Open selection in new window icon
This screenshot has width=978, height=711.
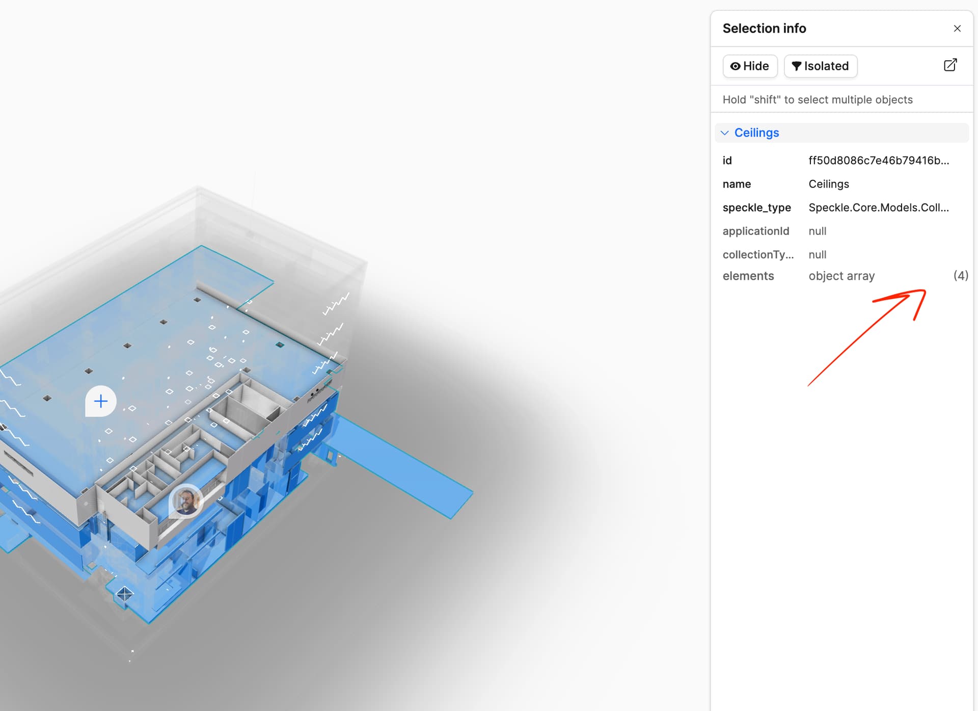pos(950,65)
